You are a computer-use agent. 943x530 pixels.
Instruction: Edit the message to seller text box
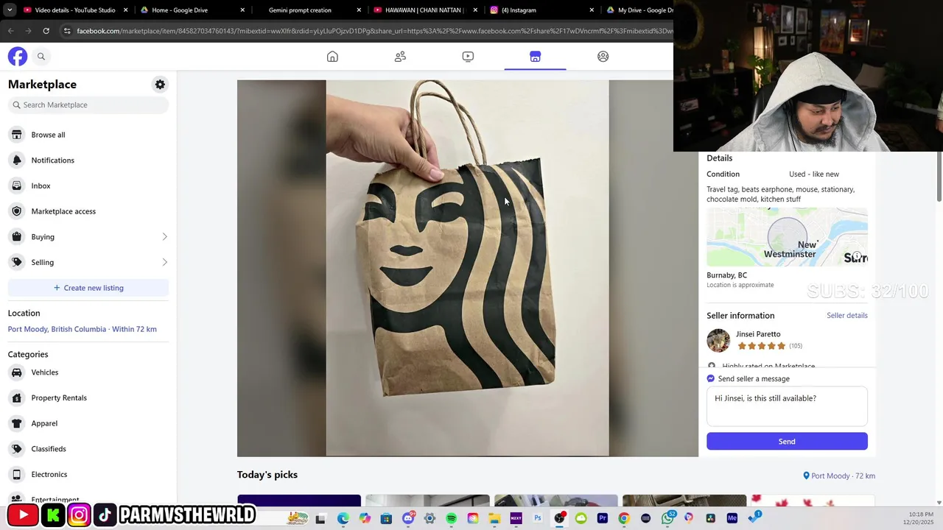coord(787,406)
